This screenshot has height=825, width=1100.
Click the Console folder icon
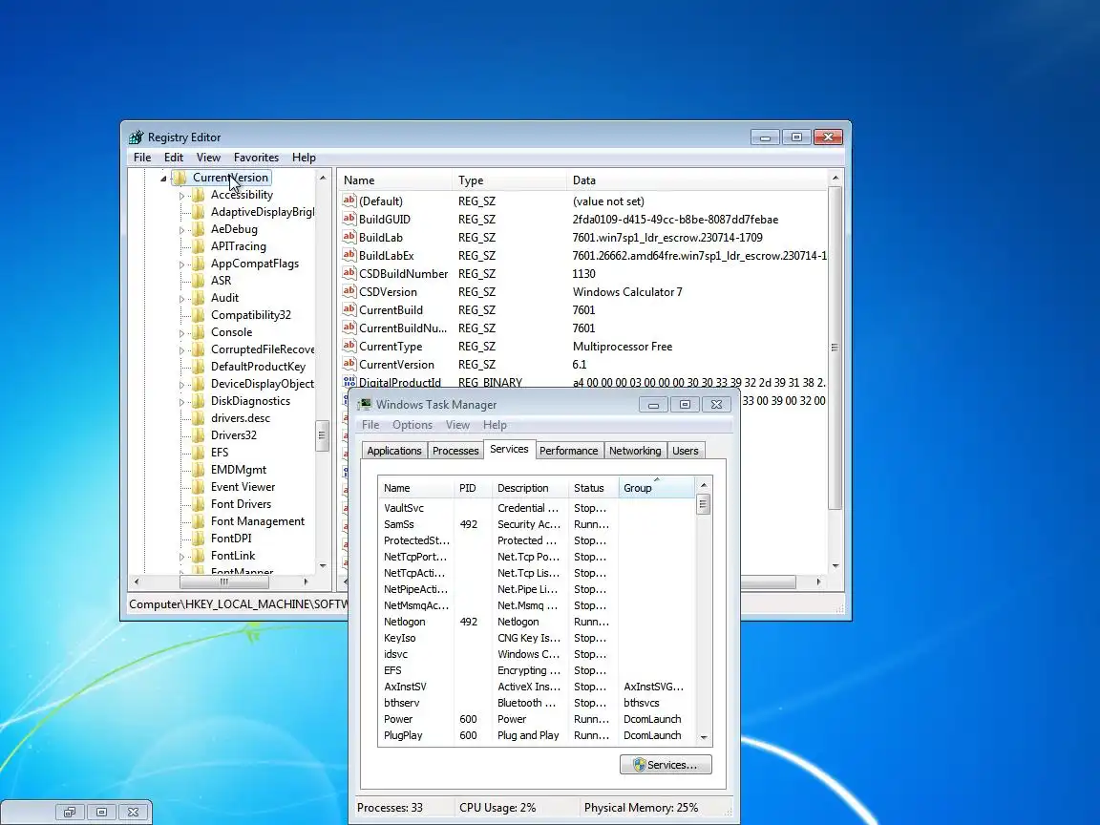coord(199,332)
